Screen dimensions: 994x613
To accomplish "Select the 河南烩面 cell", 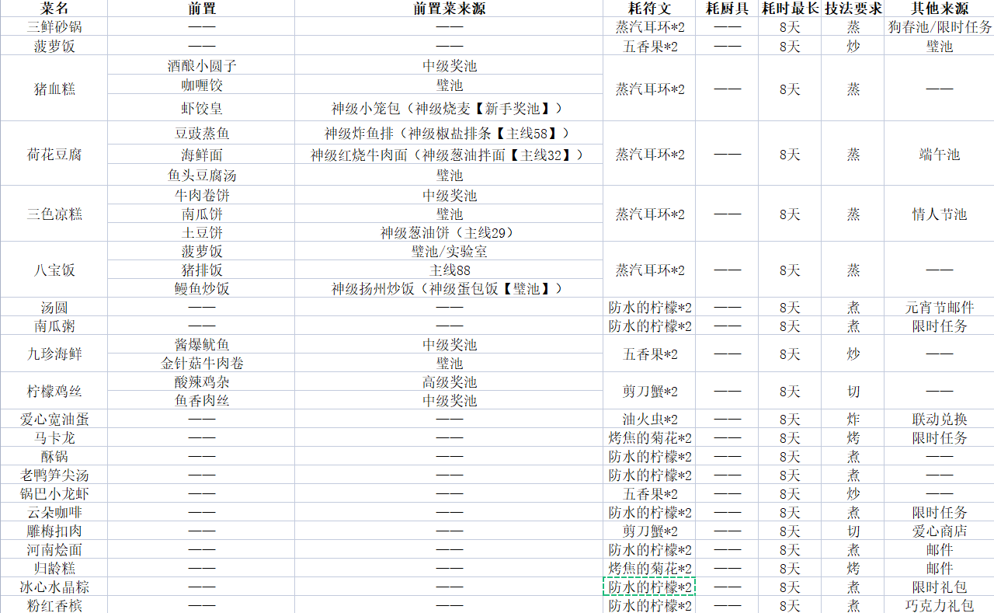I will pos(54,549).
